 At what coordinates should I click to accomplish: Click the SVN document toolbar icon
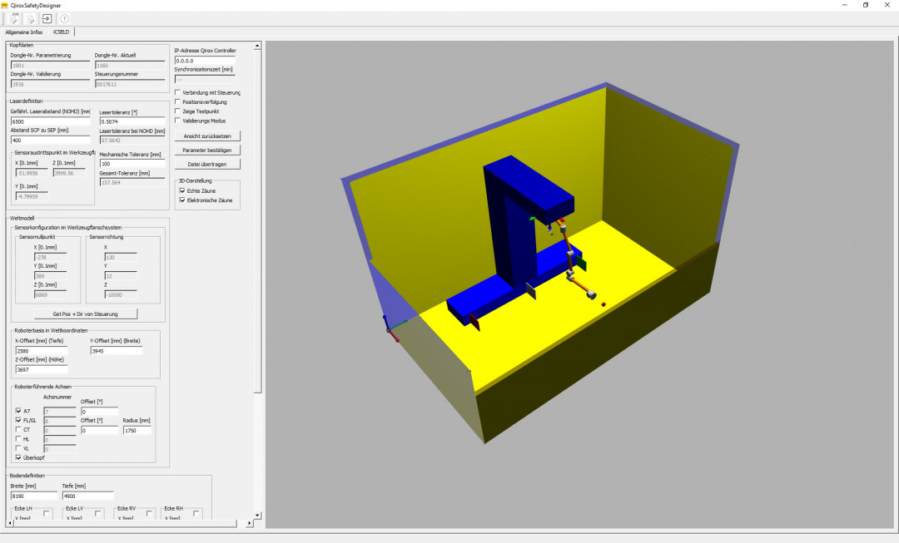coord(14,18)
